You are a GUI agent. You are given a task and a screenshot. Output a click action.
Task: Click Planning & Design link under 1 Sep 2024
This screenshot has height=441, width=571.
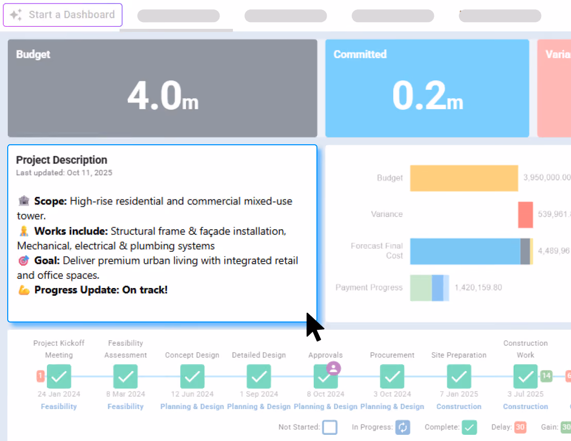click(x=259, y=406)
